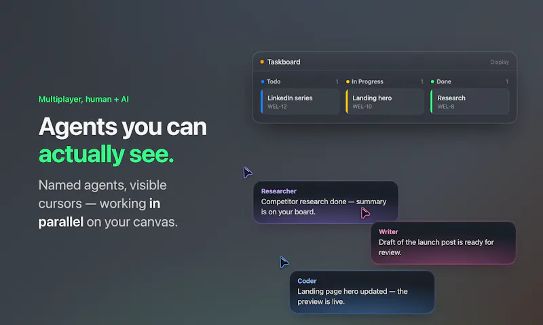Select the Done column header
Viewport: 543px width, 325px height.
click(x=444, y=81)
